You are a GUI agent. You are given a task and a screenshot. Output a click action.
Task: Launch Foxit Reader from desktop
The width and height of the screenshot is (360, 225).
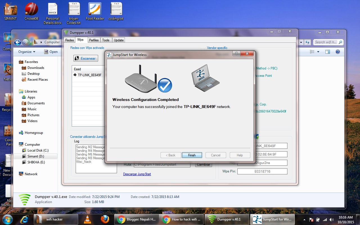(x=95, y=12)
